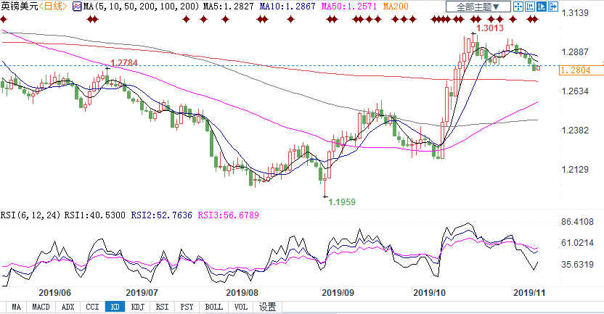Image resolution: width=604 pixels, height=314 pixels.
Task: Click the MA indicator chart icon
Action: point(78,7)
